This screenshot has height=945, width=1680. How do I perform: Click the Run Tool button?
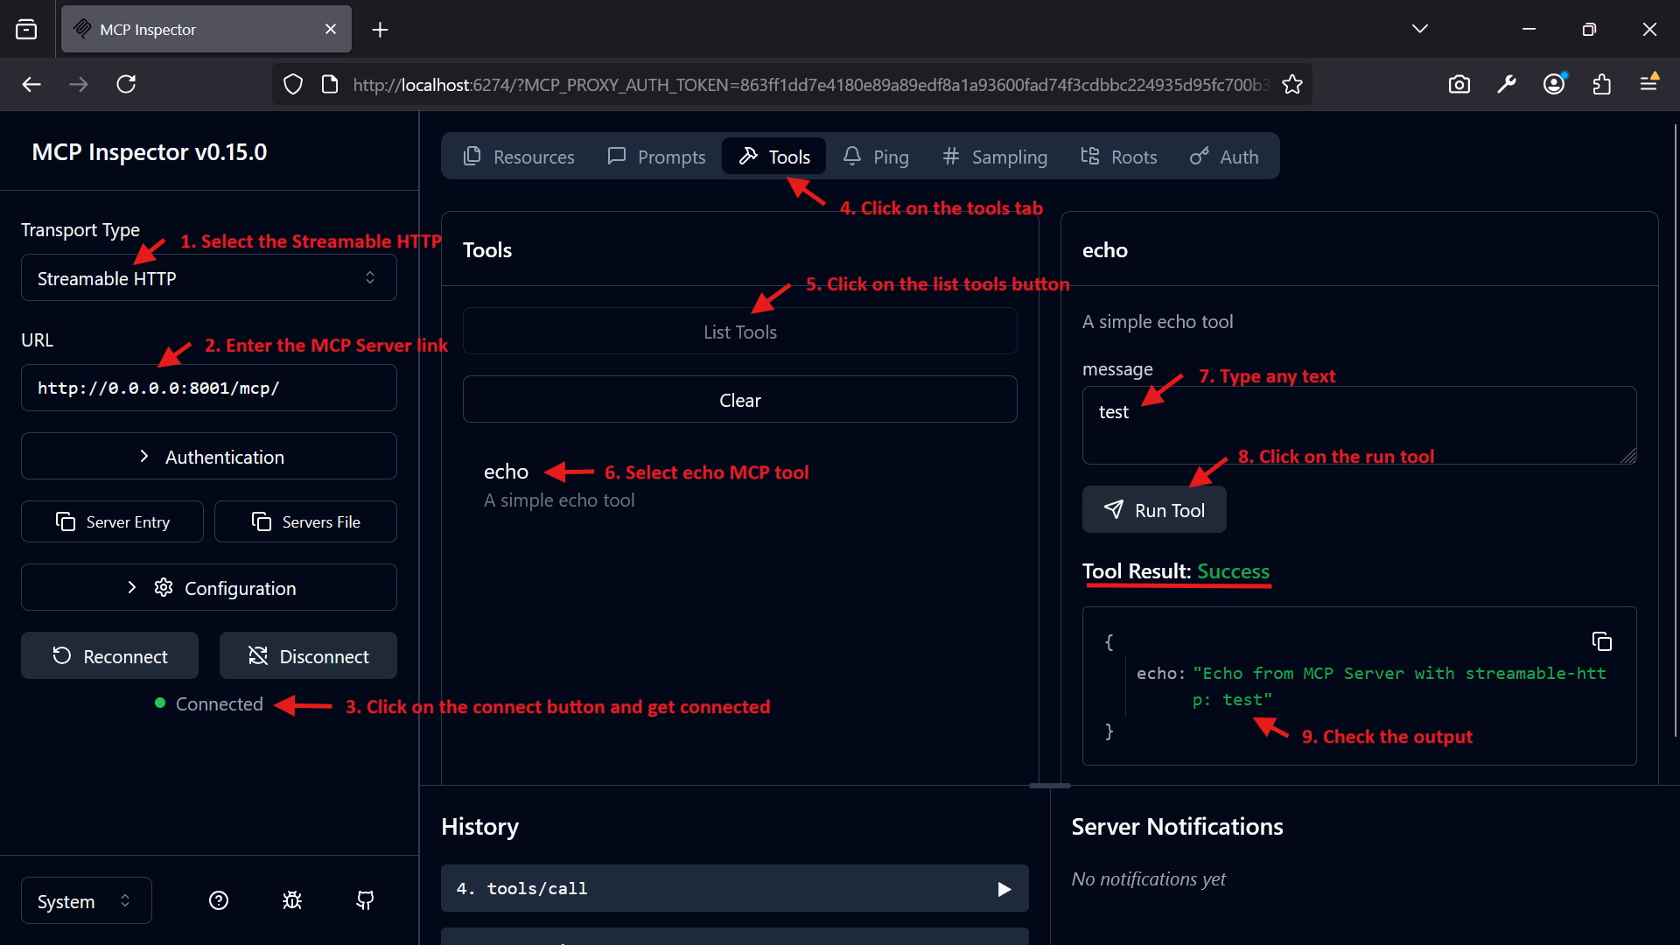(1154, 510)
